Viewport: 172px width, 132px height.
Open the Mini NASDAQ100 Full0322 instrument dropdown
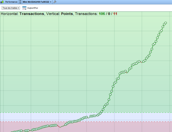pyautogui.click(x=37, y=2)
